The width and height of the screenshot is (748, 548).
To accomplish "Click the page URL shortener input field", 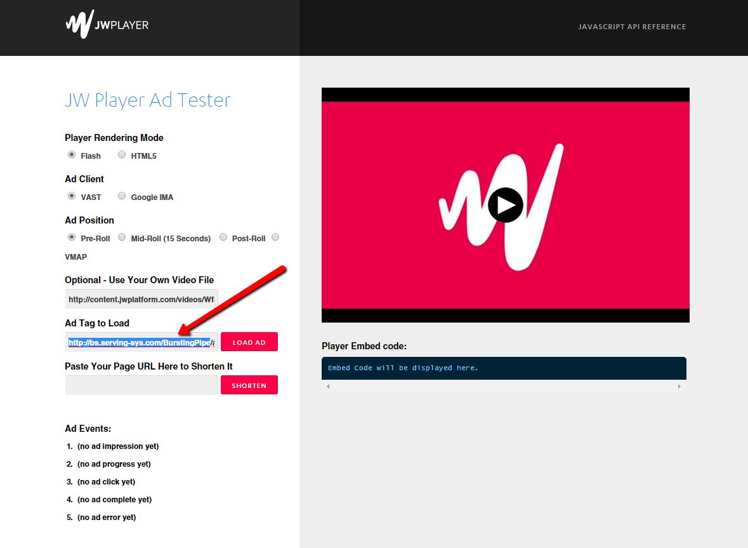I will (141, 385).
